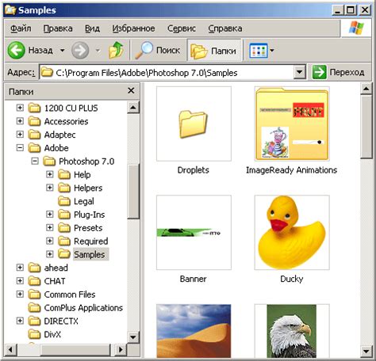Screen dimensions: 376x361
Task: Toggle the Folders pane toolbar button
Action: pos(214,50)
